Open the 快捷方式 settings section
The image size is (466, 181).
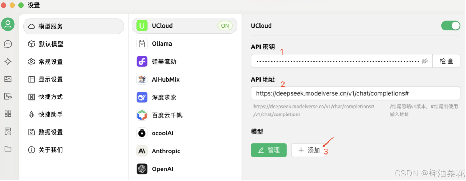click(x=73, y=97)
